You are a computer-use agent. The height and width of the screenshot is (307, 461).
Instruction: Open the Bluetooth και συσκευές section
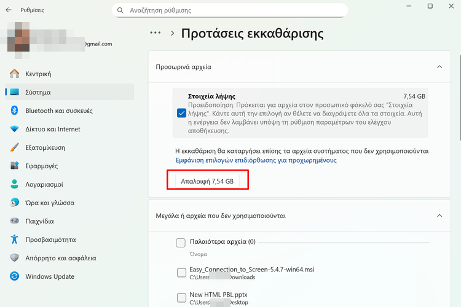[58, 111]
